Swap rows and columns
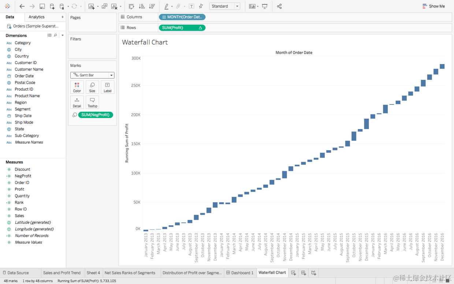454x284 pixels. pyautogui.click(x=131, y=6)
